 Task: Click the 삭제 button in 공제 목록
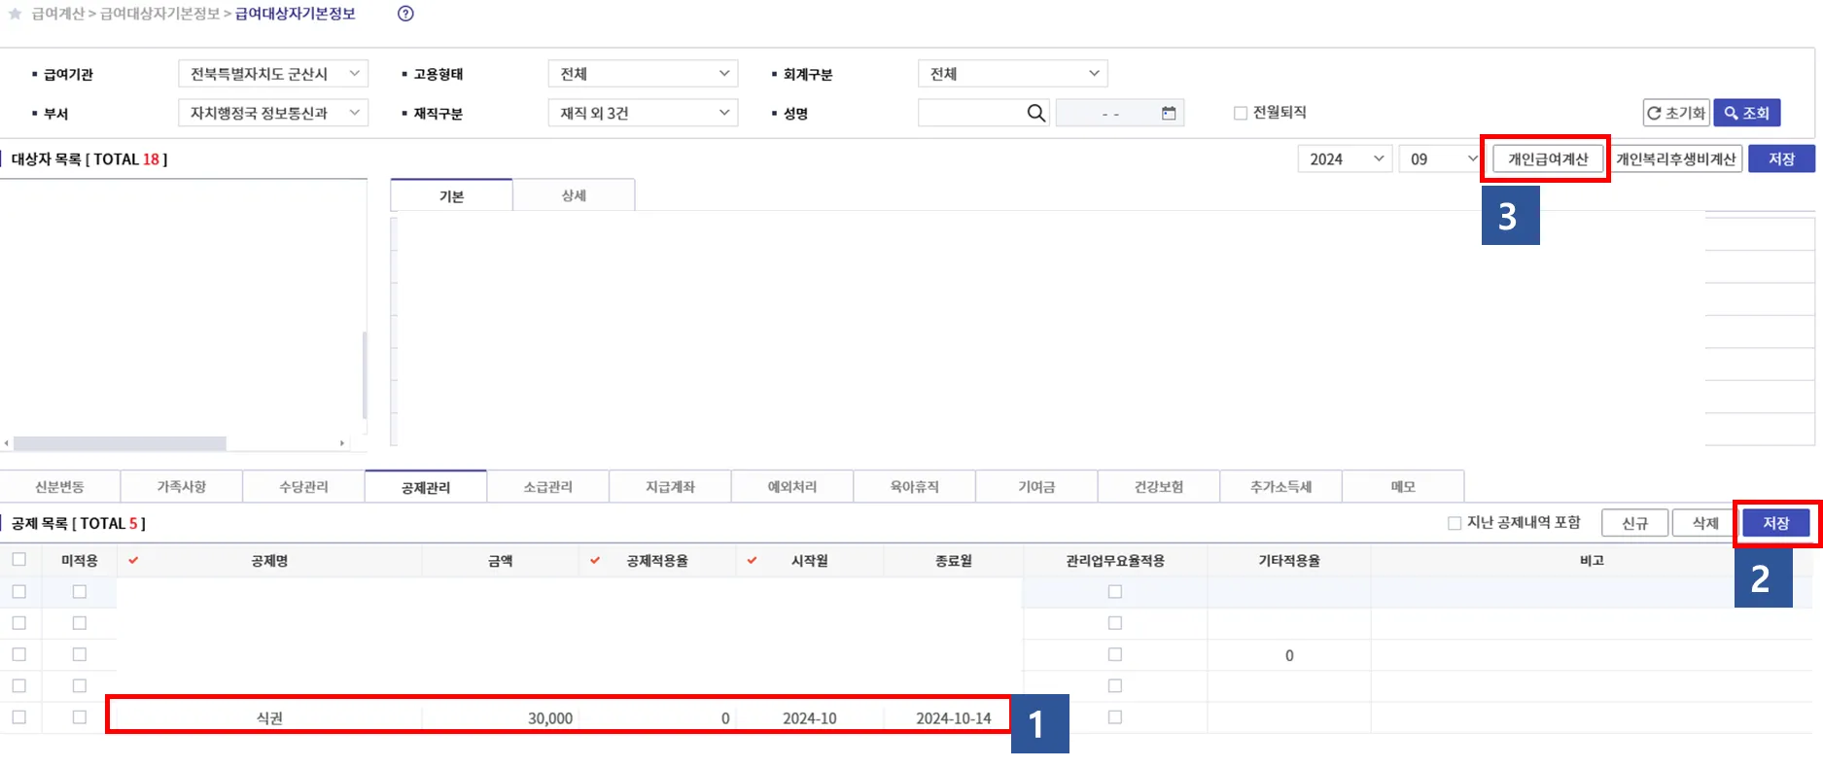pyautogui.click(x=1705, y=523)
